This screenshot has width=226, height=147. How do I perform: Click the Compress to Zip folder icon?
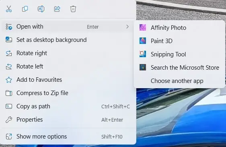click(9, 93)
